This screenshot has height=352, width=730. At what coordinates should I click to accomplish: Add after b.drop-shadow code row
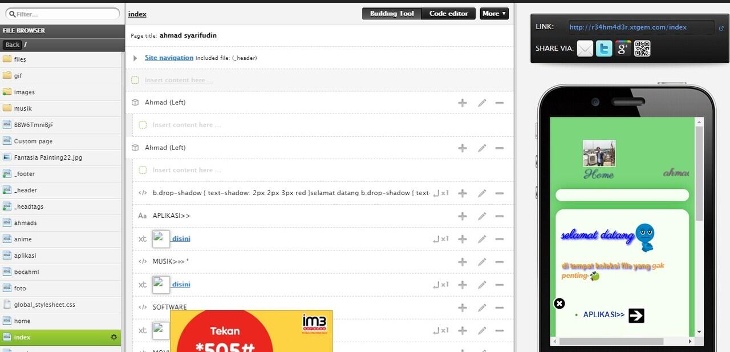[463, 193]
